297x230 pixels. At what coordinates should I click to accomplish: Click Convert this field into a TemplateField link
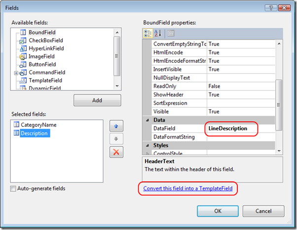187,188
